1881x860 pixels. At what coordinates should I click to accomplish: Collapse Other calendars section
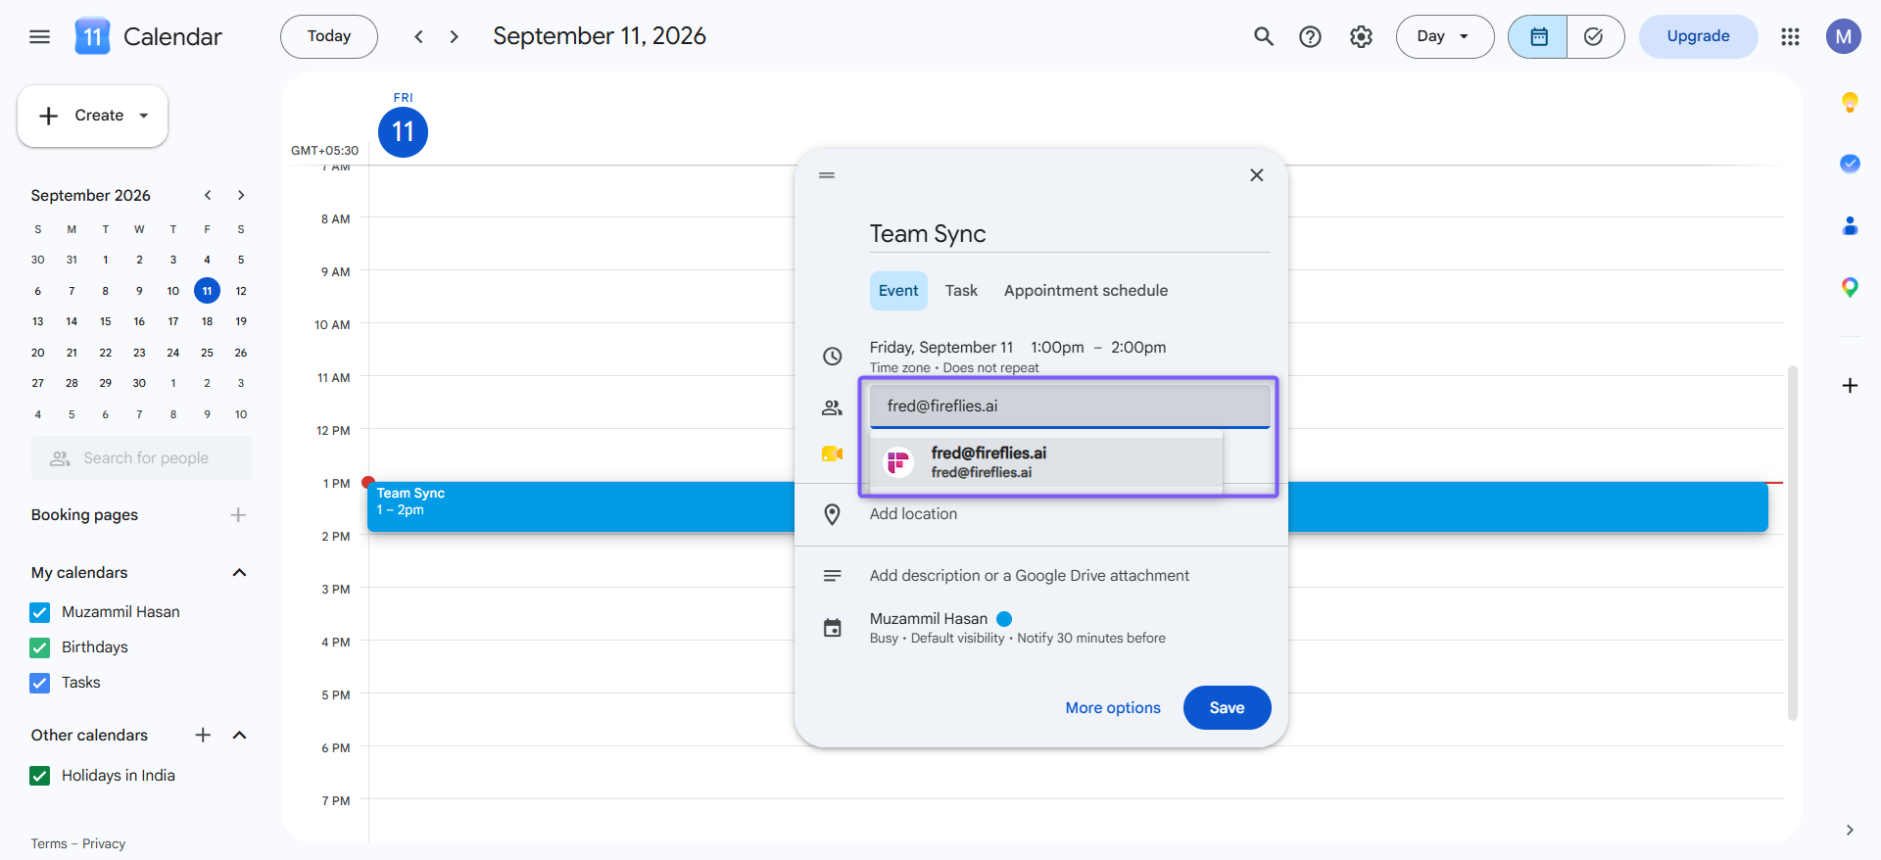coord(239,736)
